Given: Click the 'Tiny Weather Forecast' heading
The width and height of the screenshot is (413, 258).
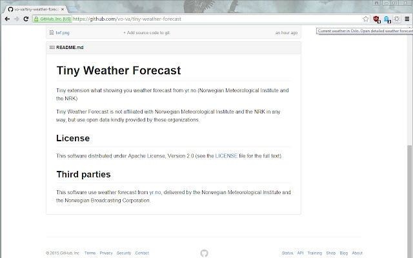Looking at the screenshot, I should [119, 70].
